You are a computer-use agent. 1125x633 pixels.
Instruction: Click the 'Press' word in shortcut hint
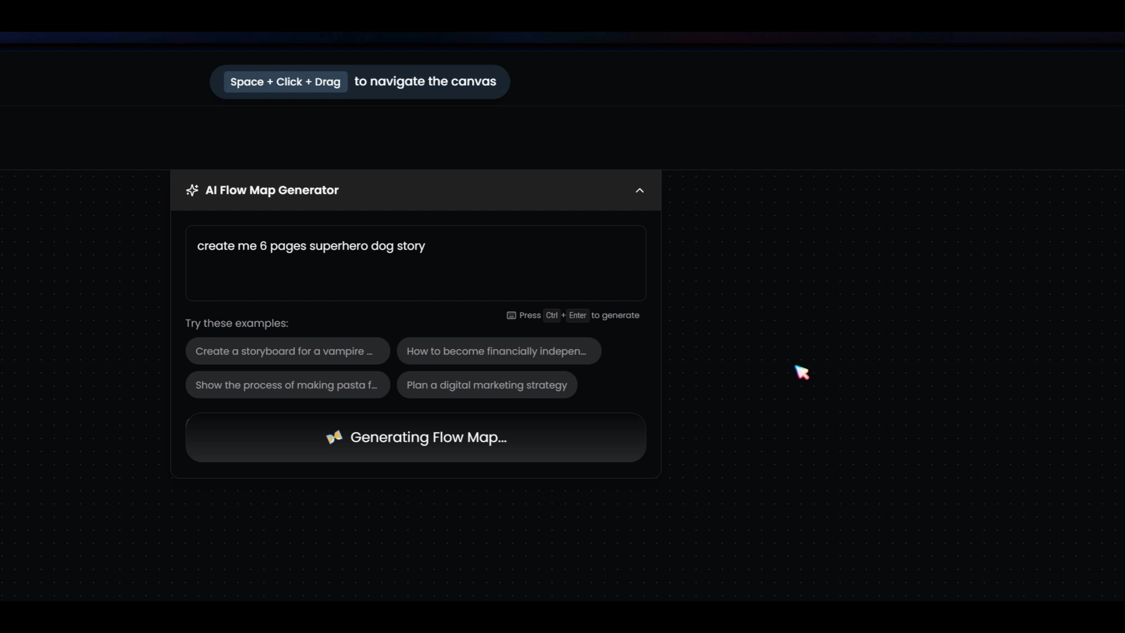tap(530, 315)
